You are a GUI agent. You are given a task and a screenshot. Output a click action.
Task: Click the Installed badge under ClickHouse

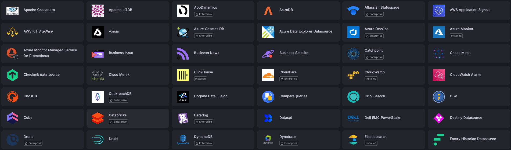pyautogui.click(x=200, y=79)
